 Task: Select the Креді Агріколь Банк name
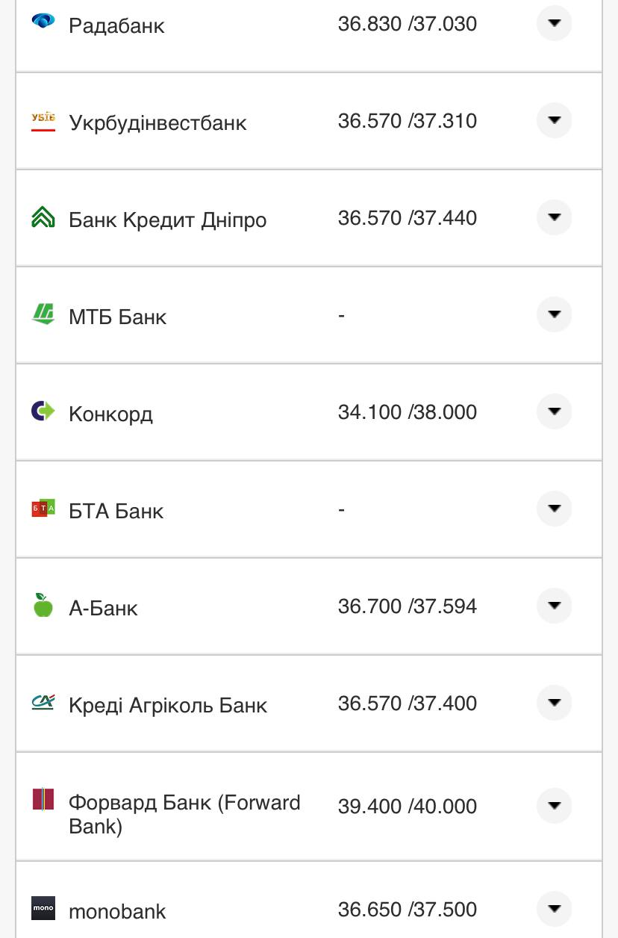[168, 705]
